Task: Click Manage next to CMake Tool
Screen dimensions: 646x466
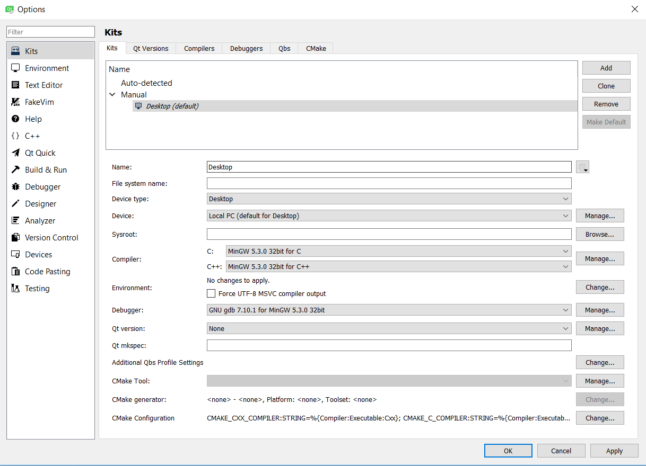Action: (600, 381)
